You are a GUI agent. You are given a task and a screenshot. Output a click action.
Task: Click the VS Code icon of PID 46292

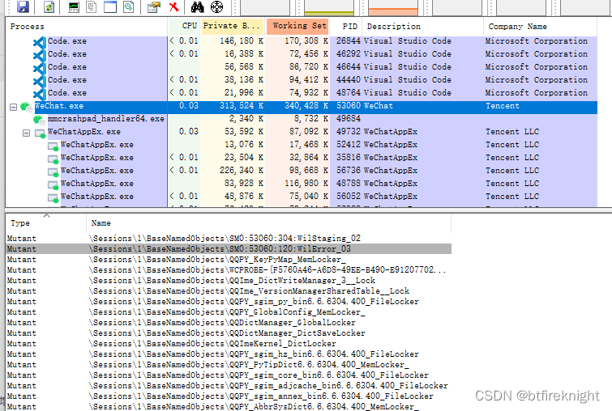tap(40, 54)
